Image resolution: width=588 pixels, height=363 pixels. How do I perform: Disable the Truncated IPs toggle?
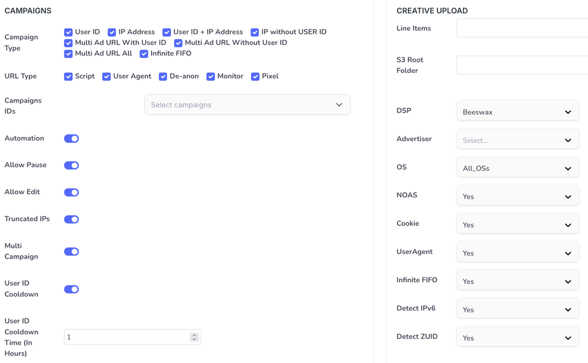71,219
